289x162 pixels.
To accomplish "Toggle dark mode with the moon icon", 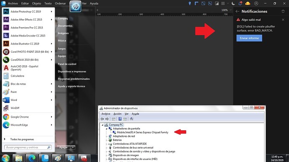I will click(233, 3).
